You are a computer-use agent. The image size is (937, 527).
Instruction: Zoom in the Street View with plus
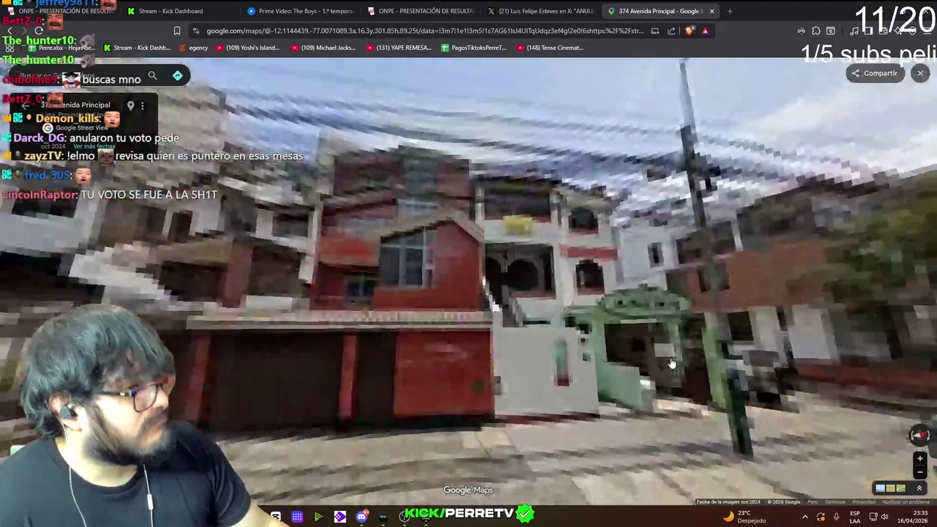point(920,459)
